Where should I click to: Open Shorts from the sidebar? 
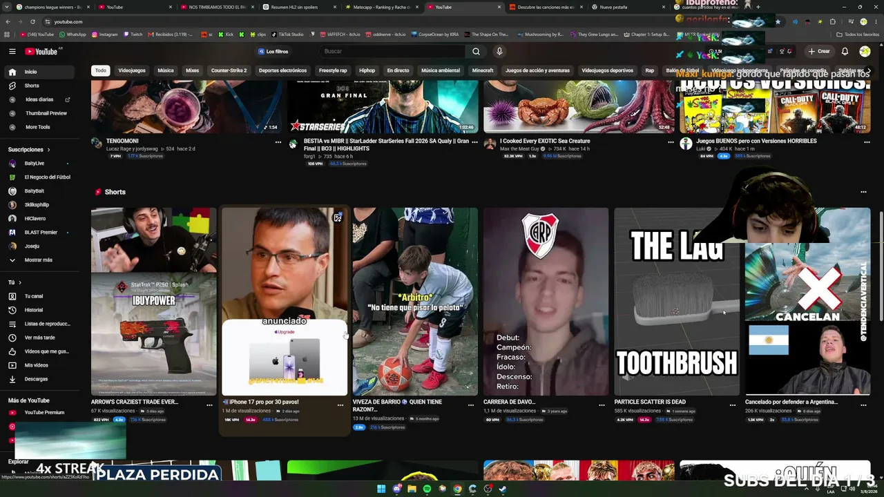click(x=32, y=86)
